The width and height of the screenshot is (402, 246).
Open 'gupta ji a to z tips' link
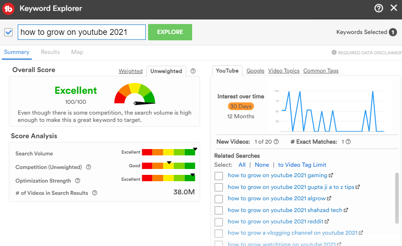tap(291, 187)
